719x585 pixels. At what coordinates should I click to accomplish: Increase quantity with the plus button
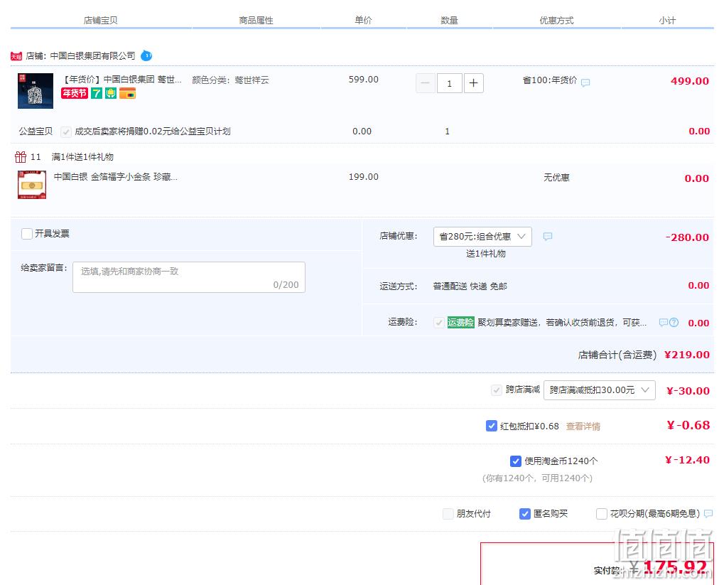click(474, 83)
